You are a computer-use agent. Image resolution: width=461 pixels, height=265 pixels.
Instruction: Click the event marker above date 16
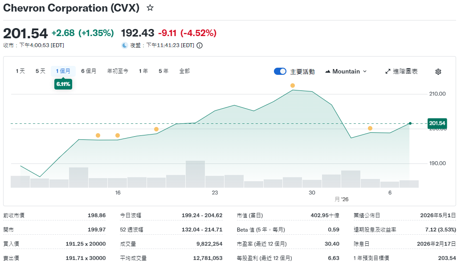tap(118, 135)
